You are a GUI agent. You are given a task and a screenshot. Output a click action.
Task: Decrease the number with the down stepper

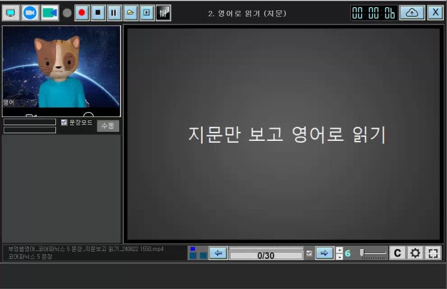(339, 256)
